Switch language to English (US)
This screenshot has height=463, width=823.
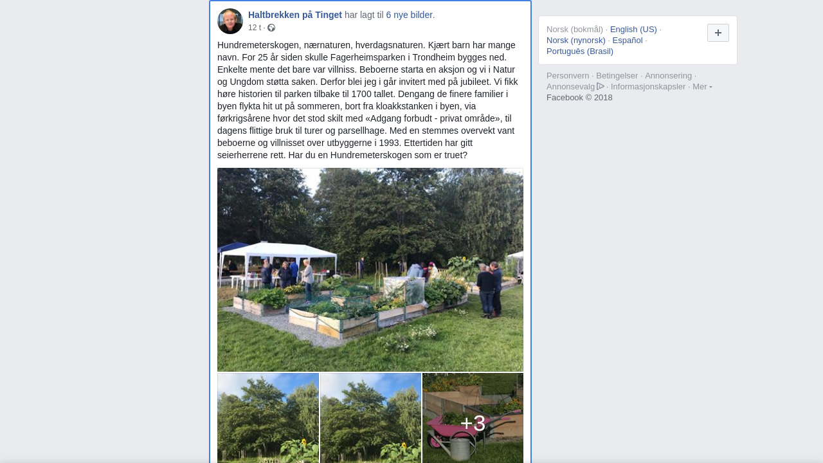coord(633,29)
